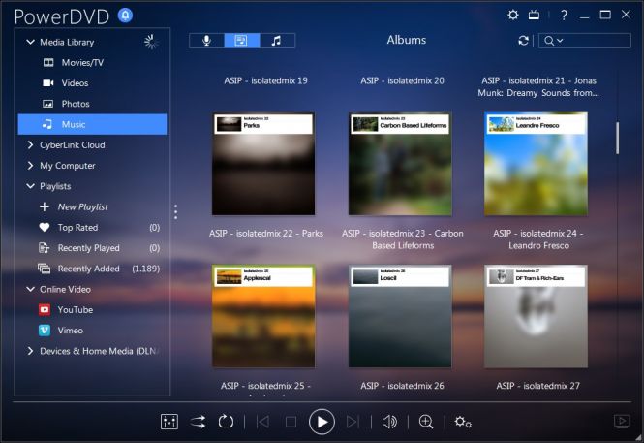Mute or adjust volume speaker
The image size is (644, 443).
389,422
